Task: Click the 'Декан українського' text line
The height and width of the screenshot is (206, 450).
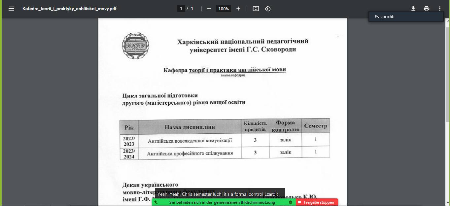Action: (x=150, y=185)
